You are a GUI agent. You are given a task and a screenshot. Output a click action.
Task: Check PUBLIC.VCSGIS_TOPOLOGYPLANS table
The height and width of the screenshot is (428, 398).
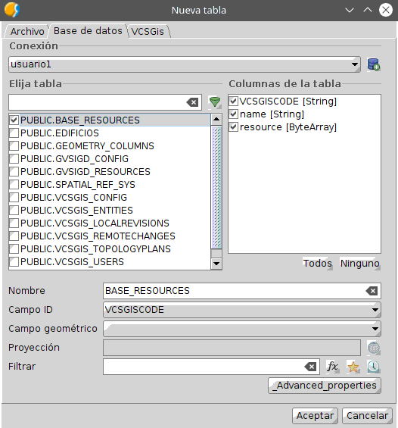(14, 248)
